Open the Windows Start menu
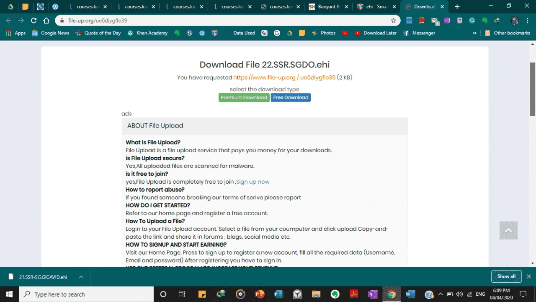 [x=9, y=294]
